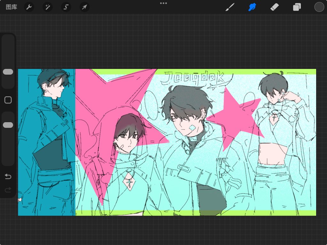327x245 pixels.
Task: Select the Eraser tool
Action: coord(274,7)
